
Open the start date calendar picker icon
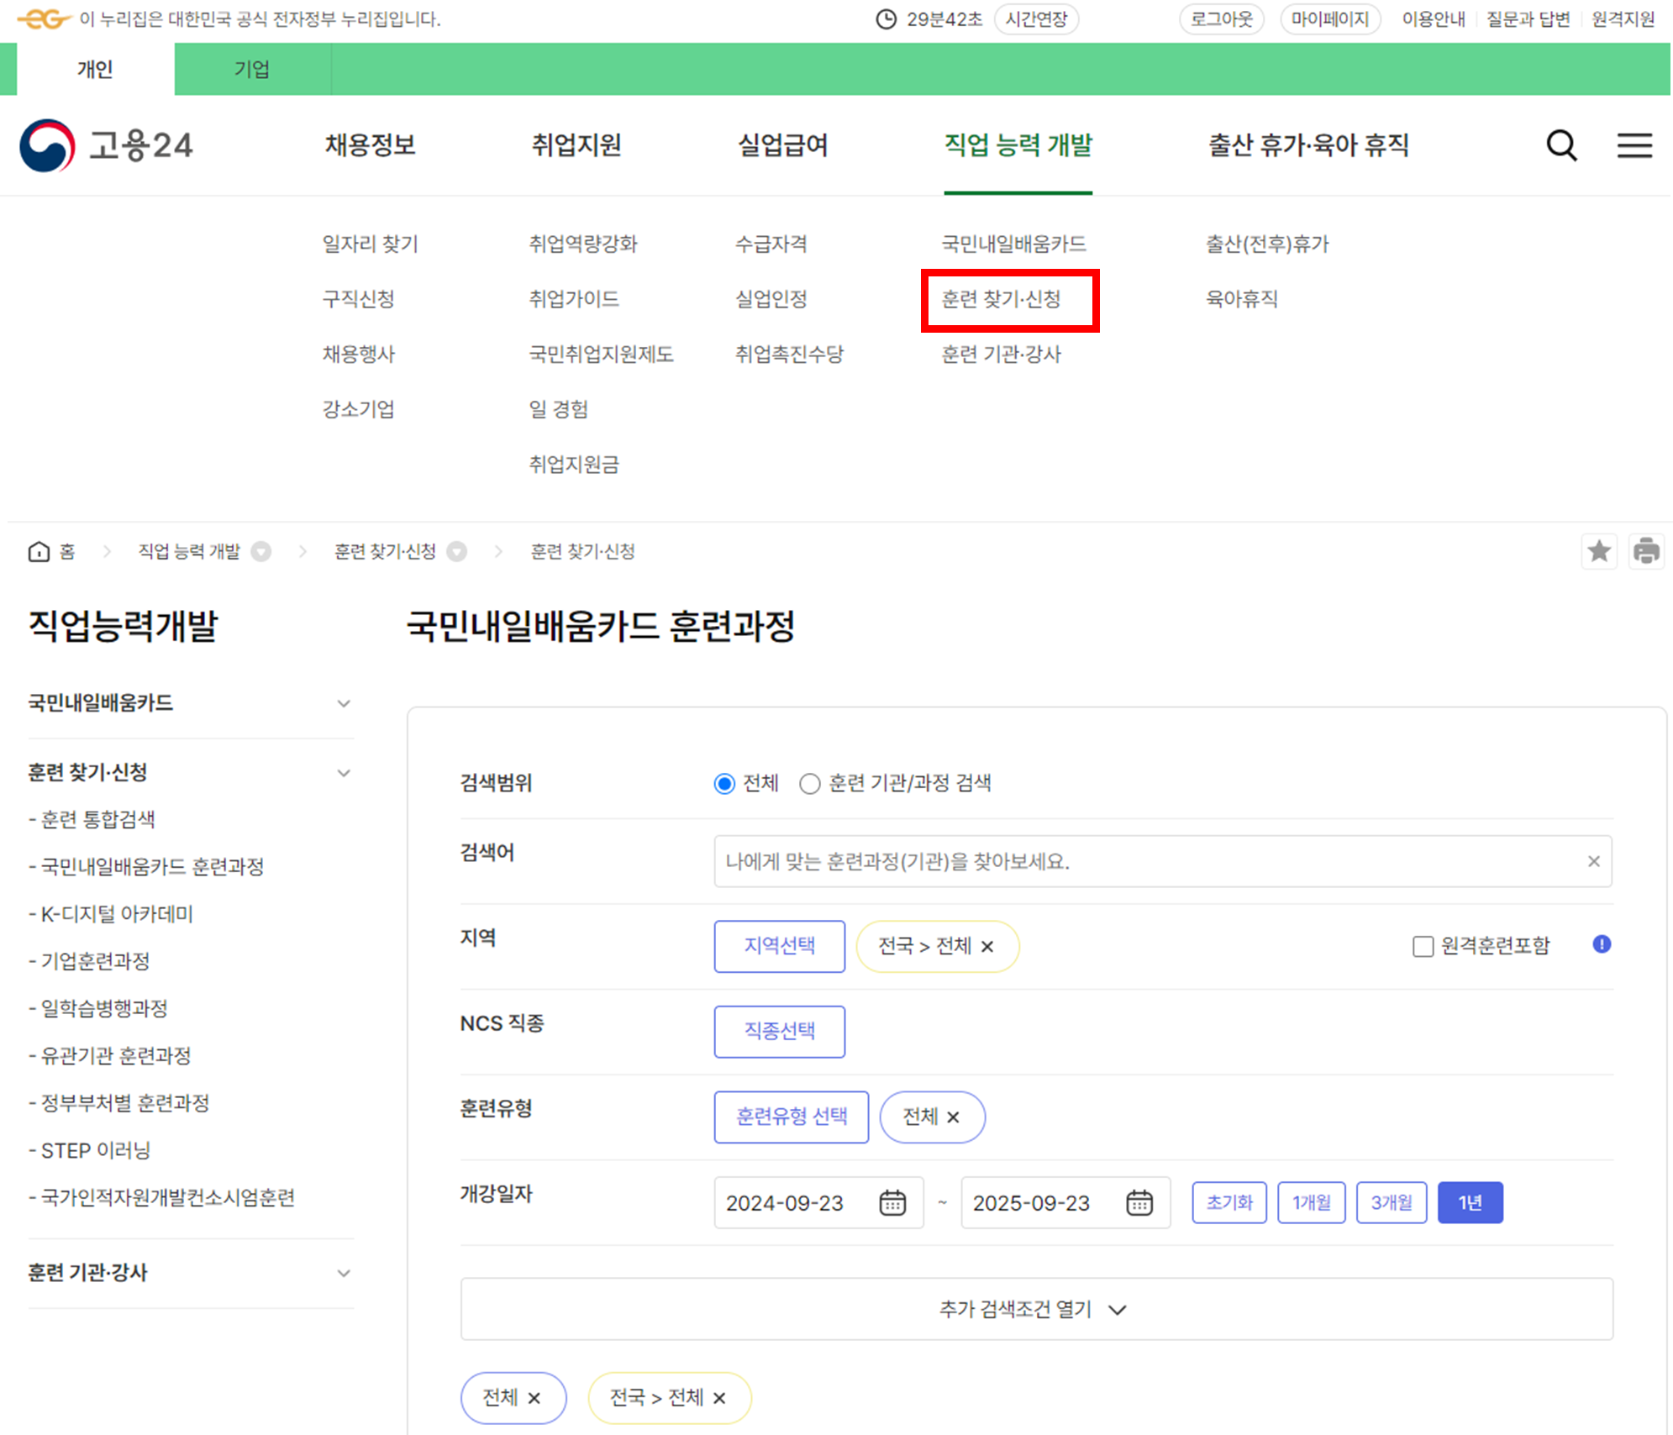point(892,1203)
